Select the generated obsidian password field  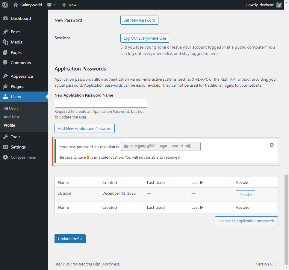(161, 146)
